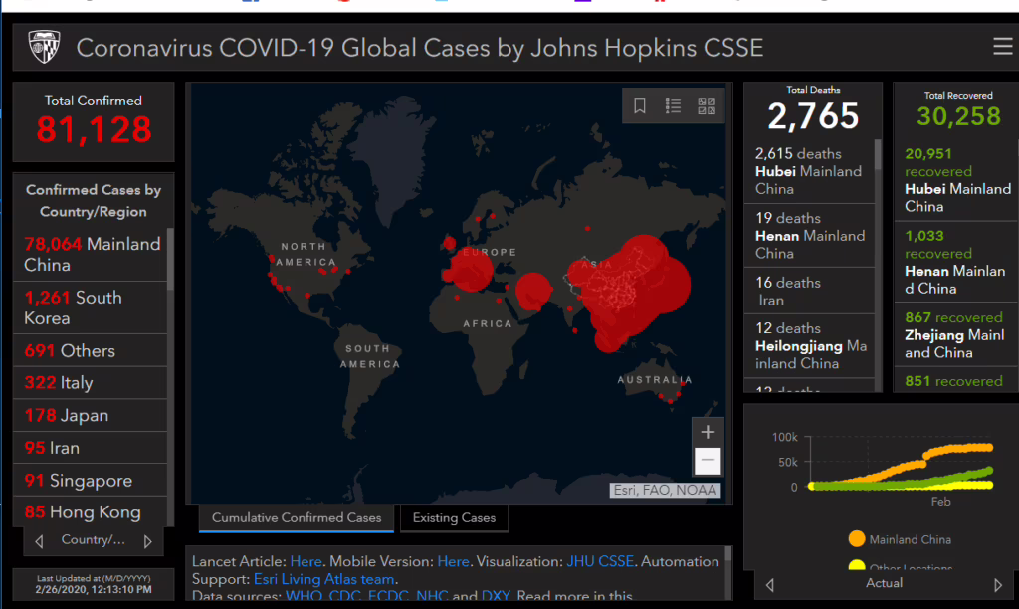Open the WHO data source link

[x=303, y=596]
